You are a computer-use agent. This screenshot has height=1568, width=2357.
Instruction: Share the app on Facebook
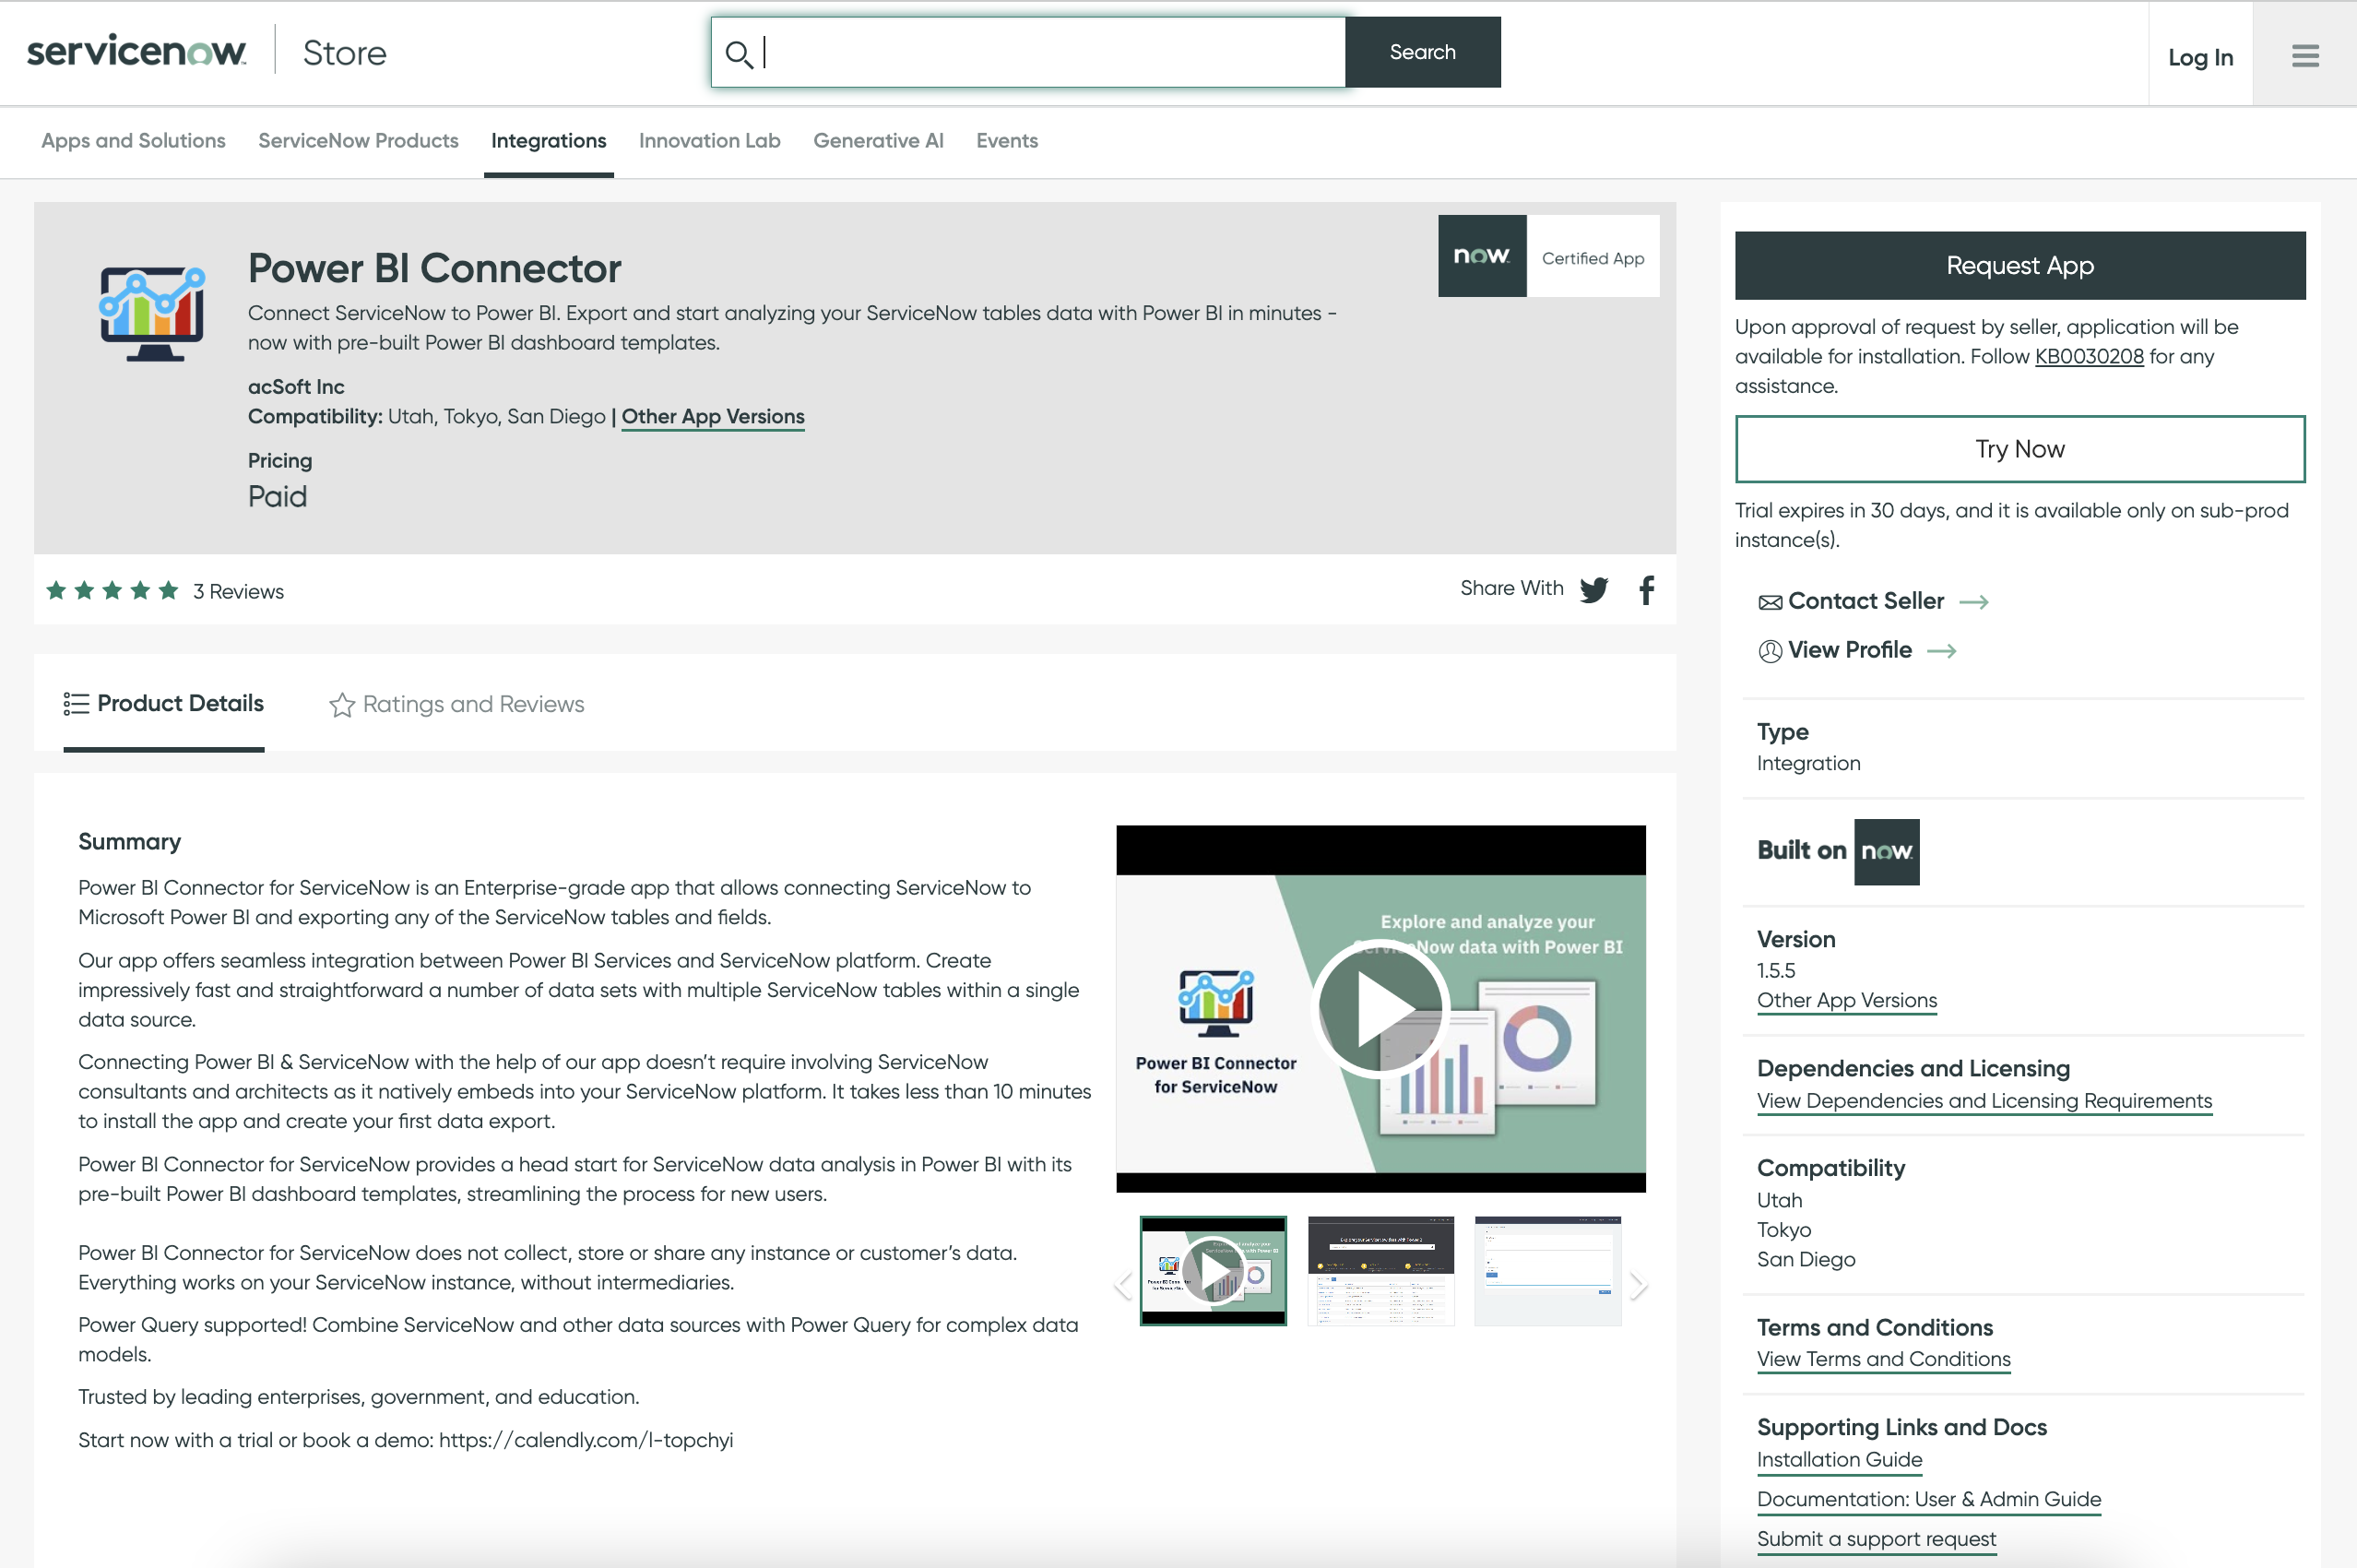pyautogui.click(x=1646, y=590)
